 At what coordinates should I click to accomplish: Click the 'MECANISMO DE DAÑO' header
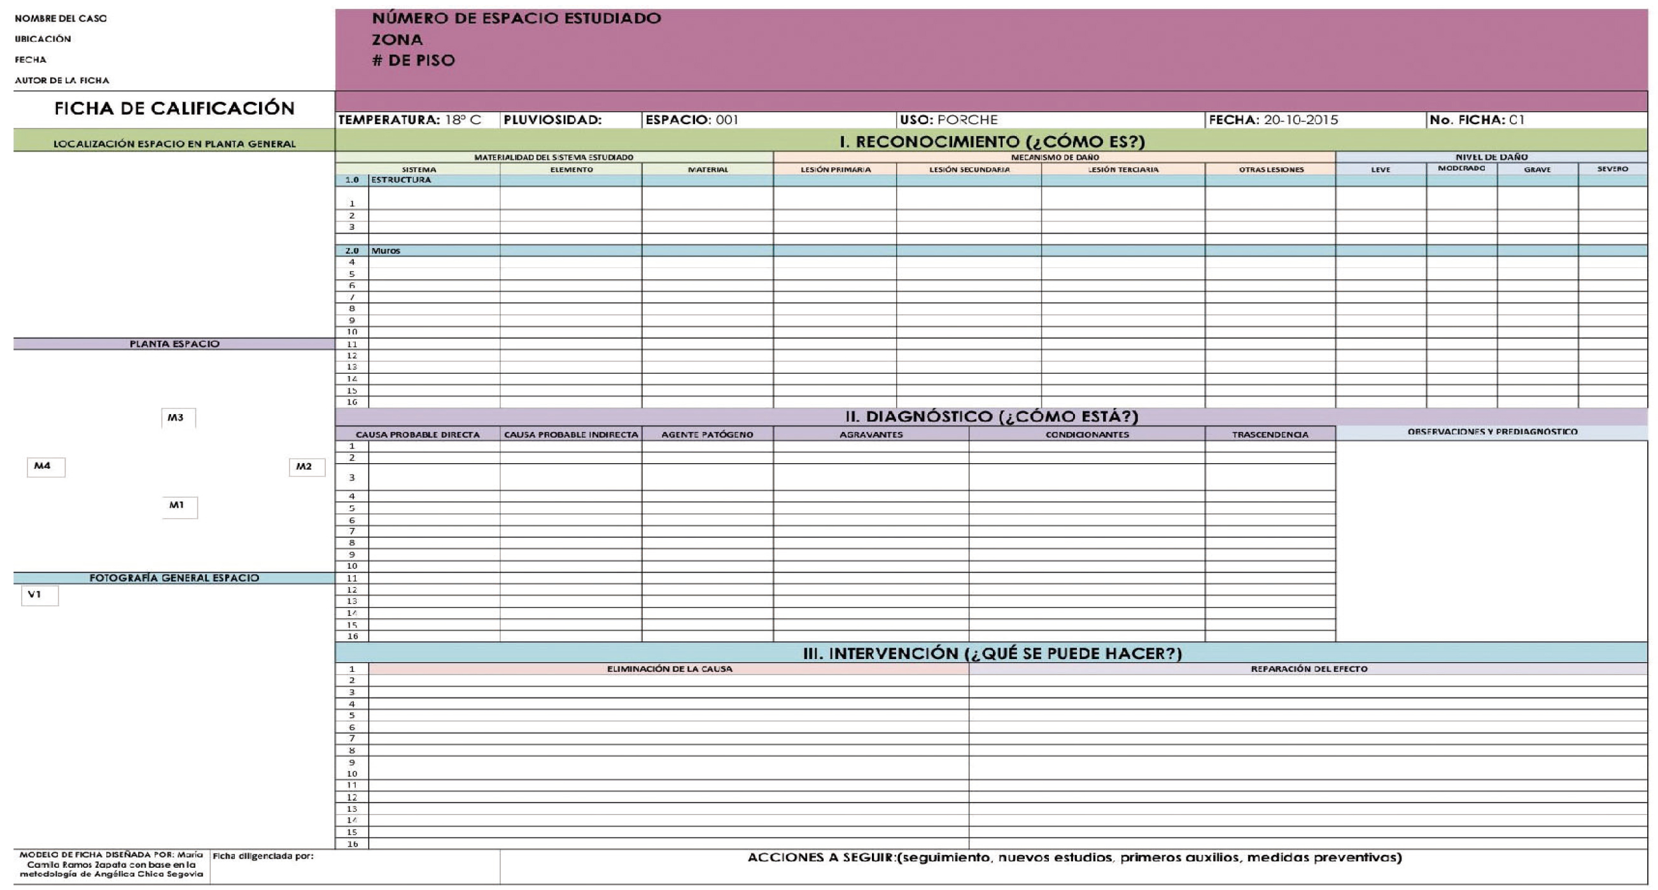click(x=1054, y=157)
